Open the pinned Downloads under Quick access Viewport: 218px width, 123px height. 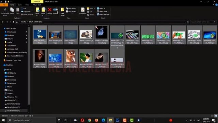click(12, 32)
